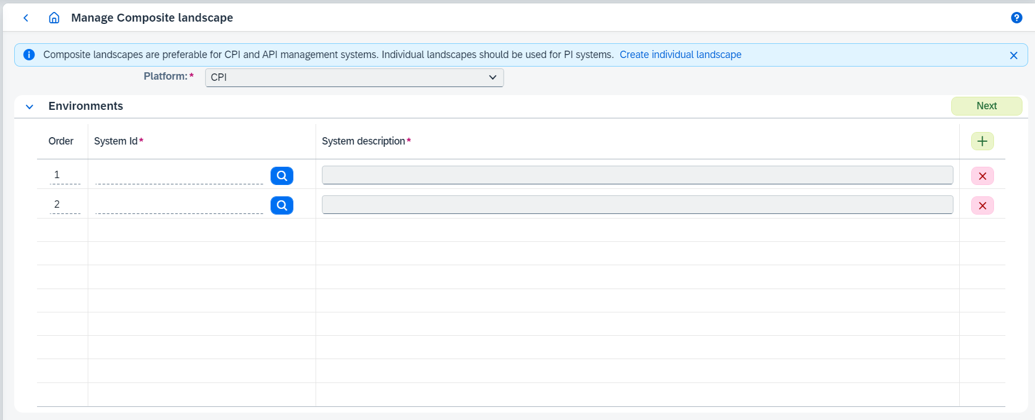Add a new environment row with plus
1035x420 pixels.
[x=982, y=141]
